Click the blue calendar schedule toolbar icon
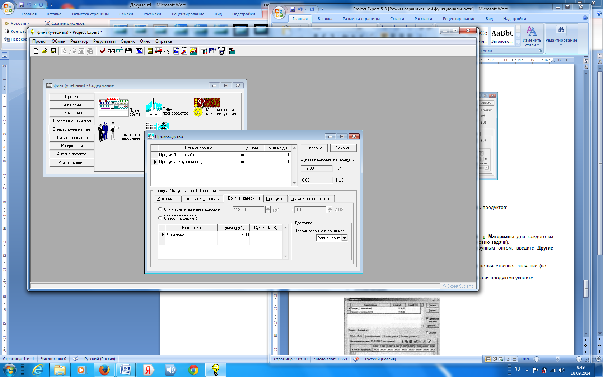 pyautogui.click(x=139, y=51)
